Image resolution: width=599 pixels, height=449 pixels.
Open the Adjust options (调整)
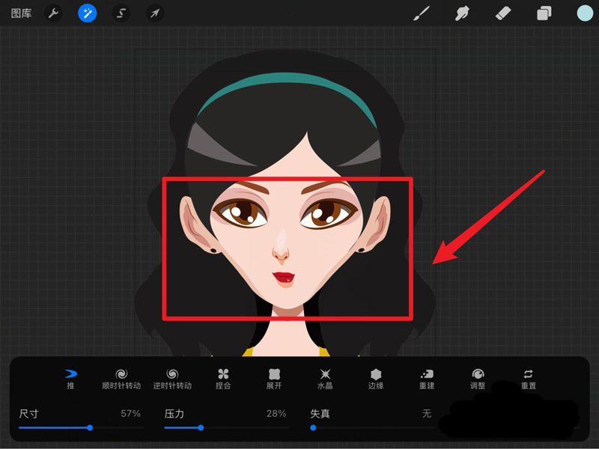click(x=478, y=378)
